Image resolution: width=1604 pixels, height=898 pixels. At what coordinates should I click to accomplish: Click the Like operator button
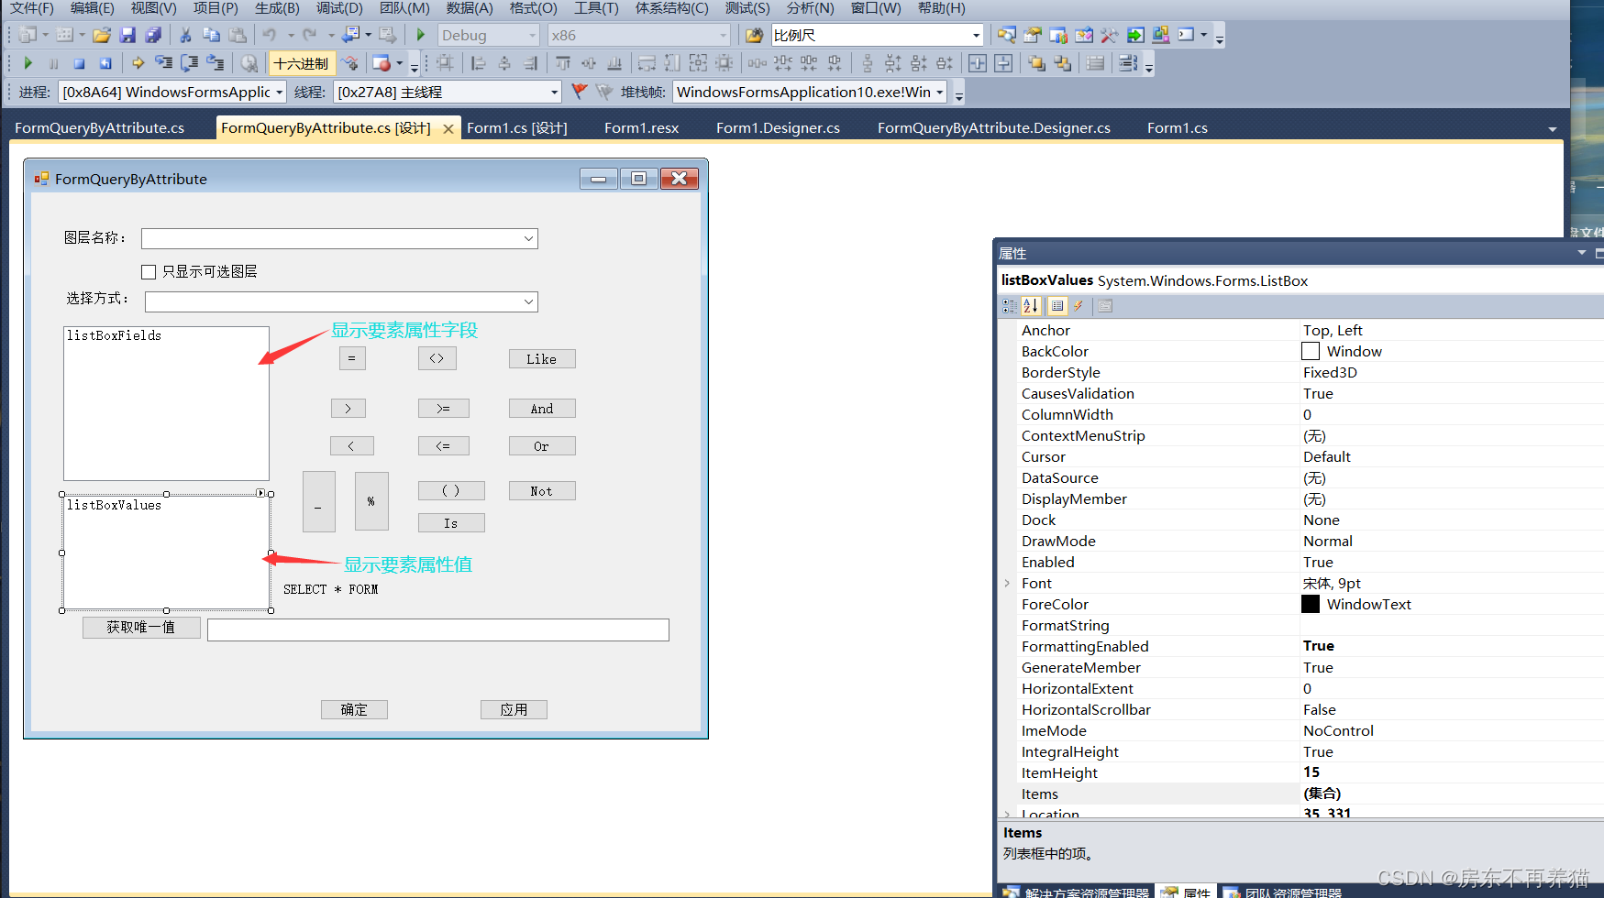point(542,359)
